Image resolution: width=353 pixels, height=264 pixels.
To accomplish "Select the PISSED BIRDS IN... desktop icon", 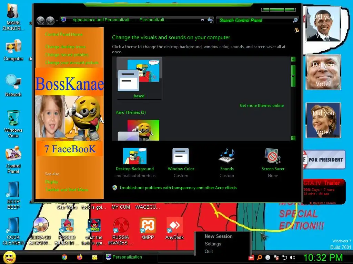I will [67, 231].
